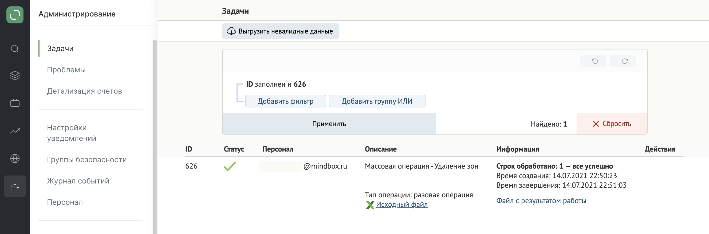Viewport: 709px width, 234px height.
Task: Open the Персонал menu item
Action: click(x=65, y=202)
